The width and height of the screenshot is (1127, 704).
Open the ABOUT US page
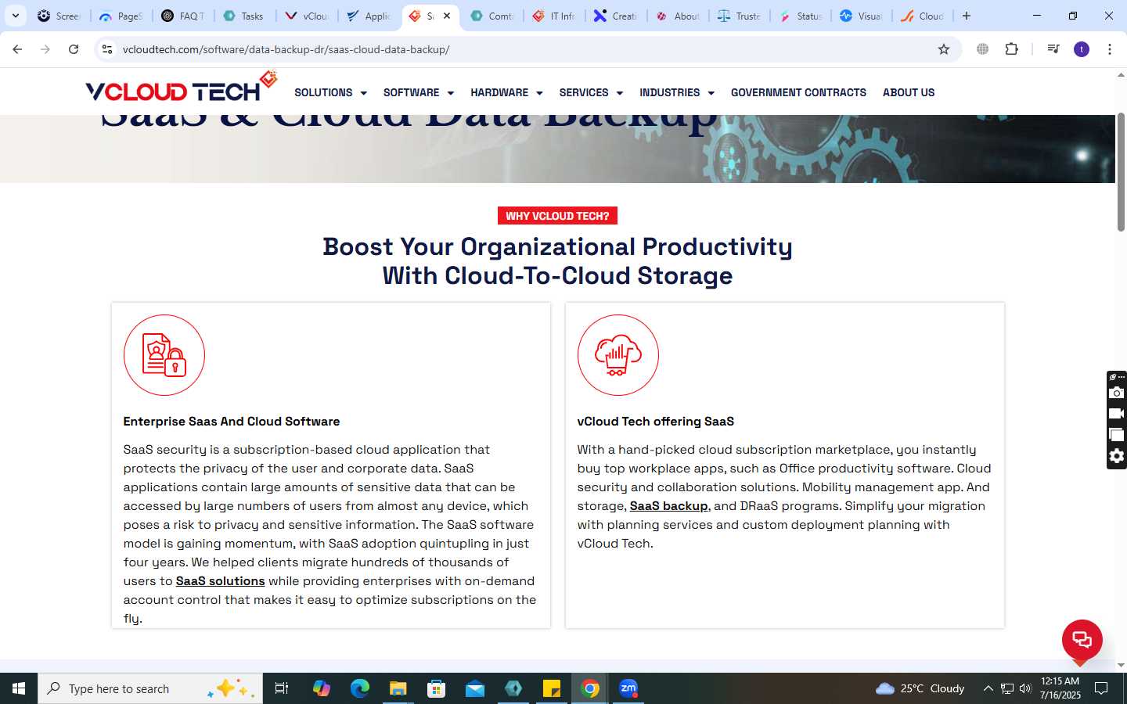tap(909, 92)
